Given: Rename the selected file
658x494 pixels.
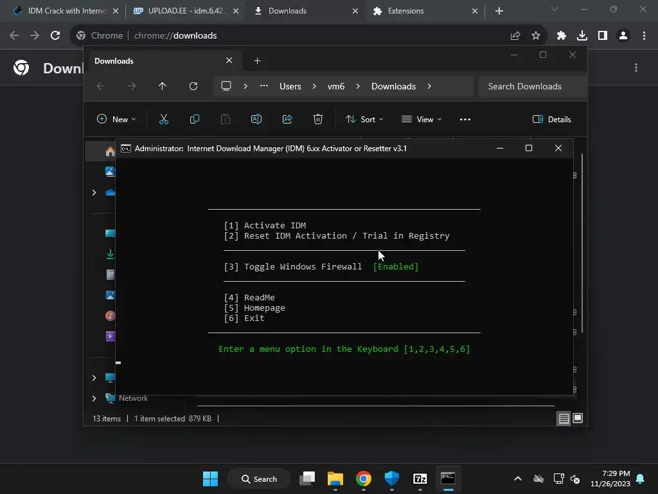Looking at the screenshot, I should coord(256,119).
